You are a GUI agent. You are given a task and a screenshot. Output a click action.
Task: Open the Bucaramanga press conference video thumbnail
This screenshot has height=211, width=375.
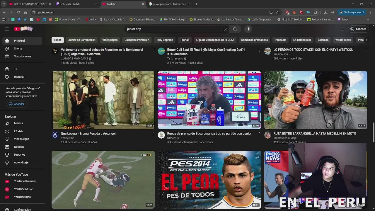pos(209,100)
